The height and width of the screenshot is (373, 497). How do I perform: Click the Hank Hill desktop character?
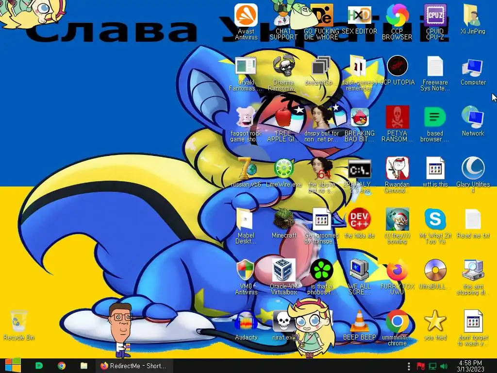click(x=121, y=330)
